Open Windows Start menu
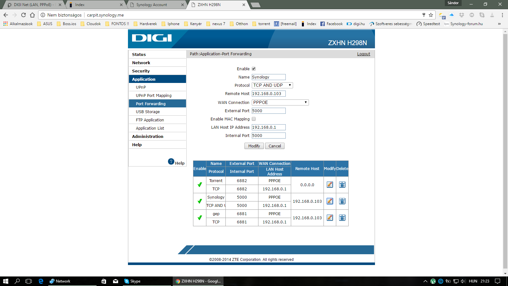Screen dimensions: 508x286 click(x=6, y=281)
